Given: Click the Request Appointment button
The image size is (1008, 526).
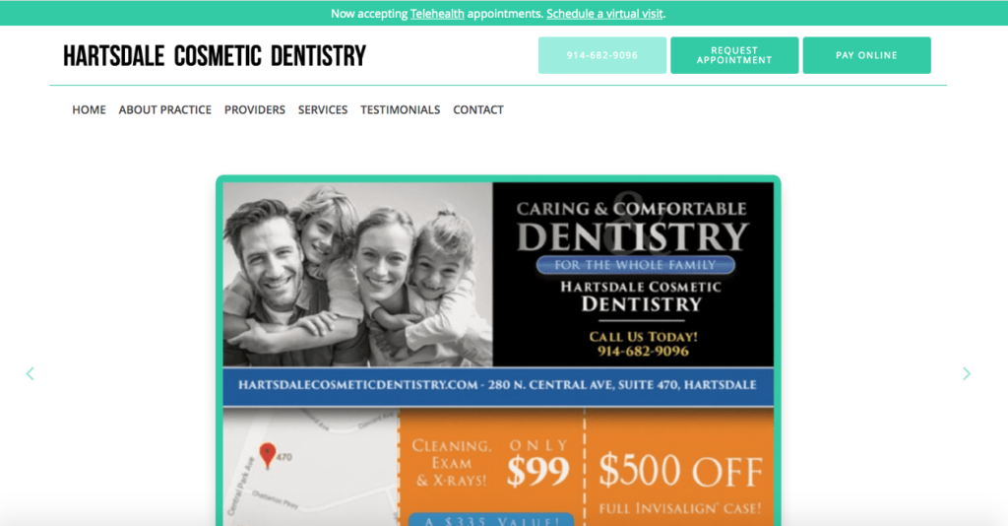Looking at the screenshot, I should [x=734, y=55].
